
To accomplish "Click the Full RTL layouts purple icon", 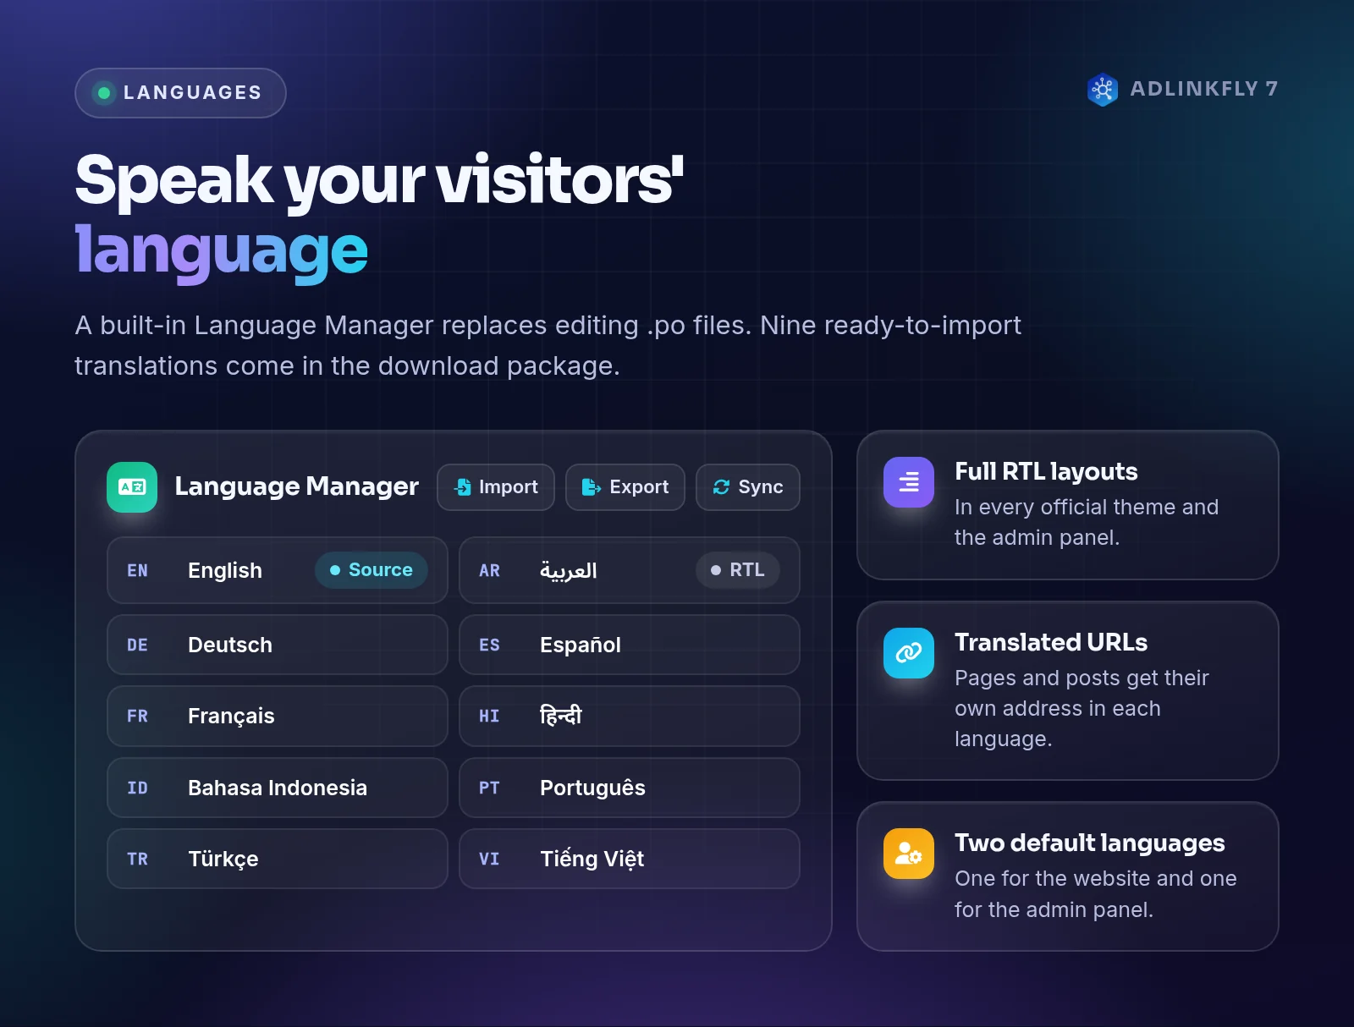I will coord(909,482).
